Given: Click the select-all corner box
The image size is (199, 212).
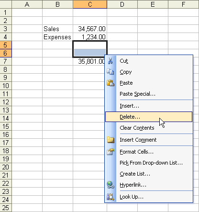Looking at the screenshot, I should point(6,4).
